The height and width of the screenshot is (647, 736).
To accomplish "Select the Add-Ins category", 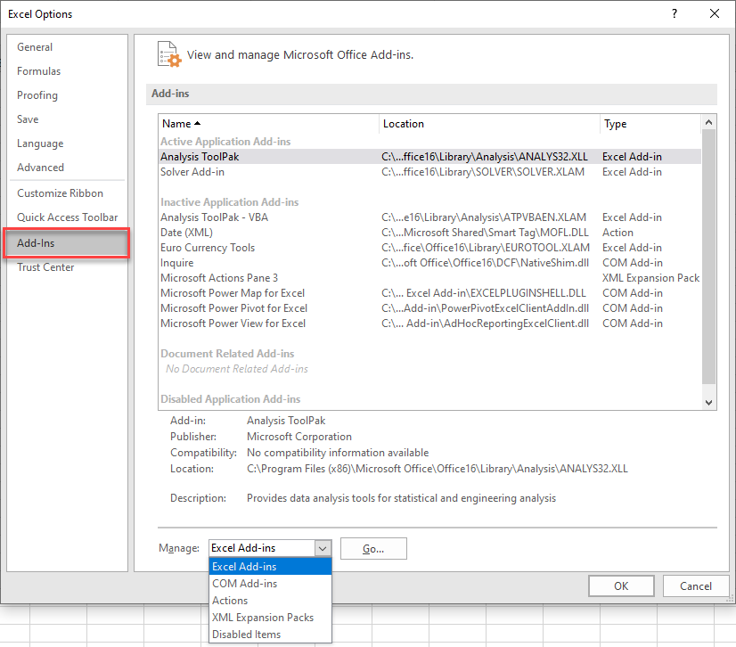I will pyautogui.click(x=66, y=242).
